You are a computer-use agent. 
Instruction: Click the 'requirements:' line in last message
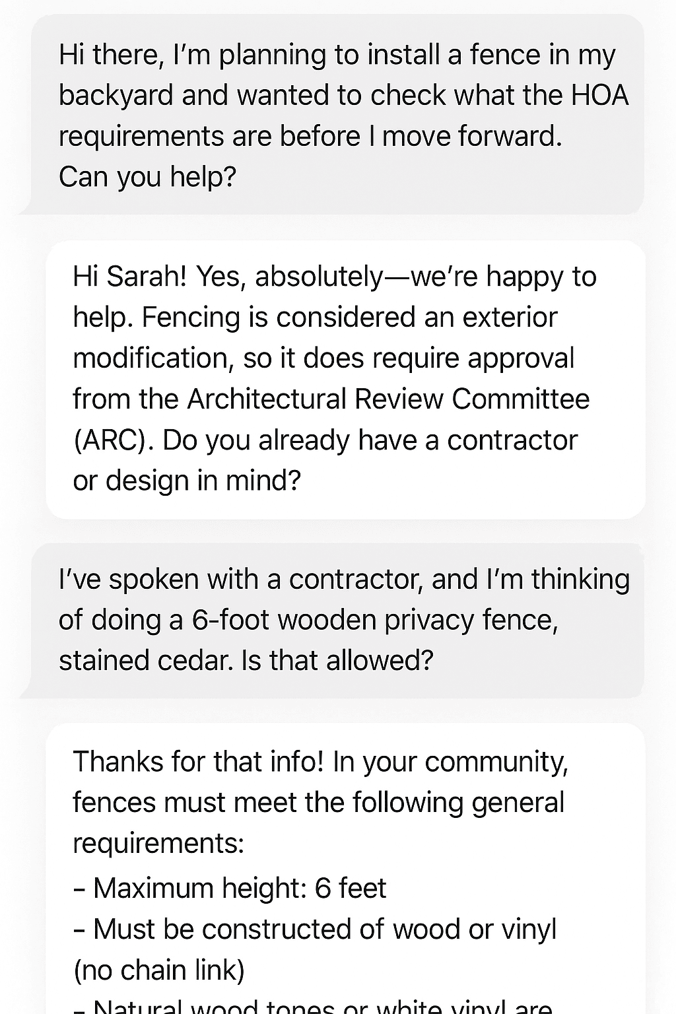(158, 843)
